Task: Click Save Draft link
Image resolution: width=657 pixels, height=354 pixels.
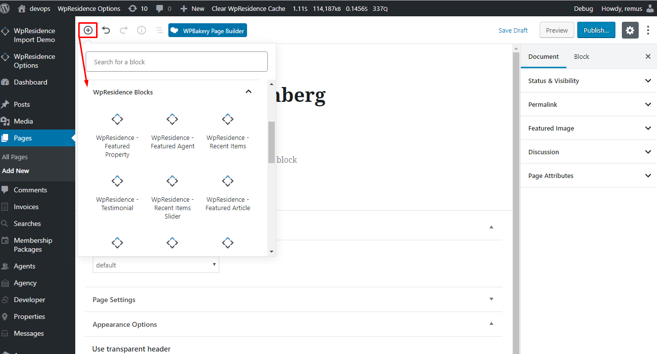Action: pos(513,30)
